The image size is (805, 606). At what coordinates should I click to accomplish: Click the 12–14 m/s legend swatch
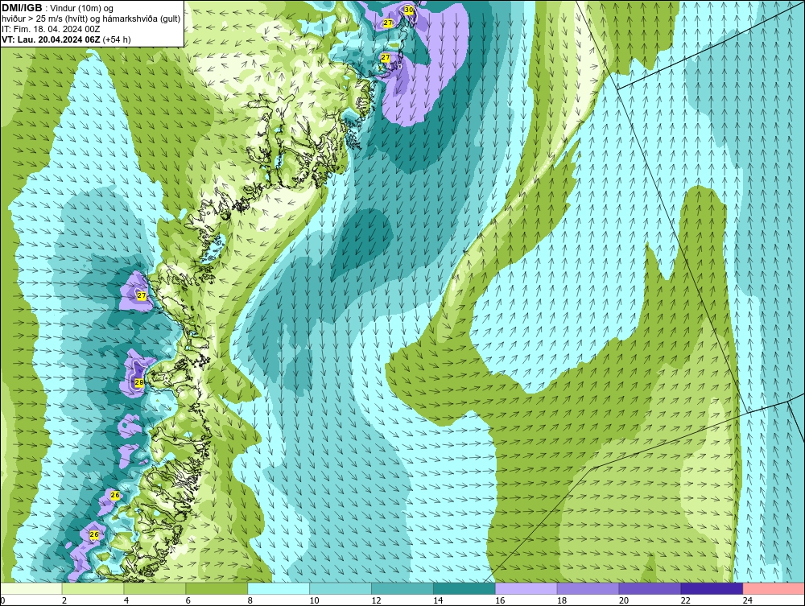[402, 588]
